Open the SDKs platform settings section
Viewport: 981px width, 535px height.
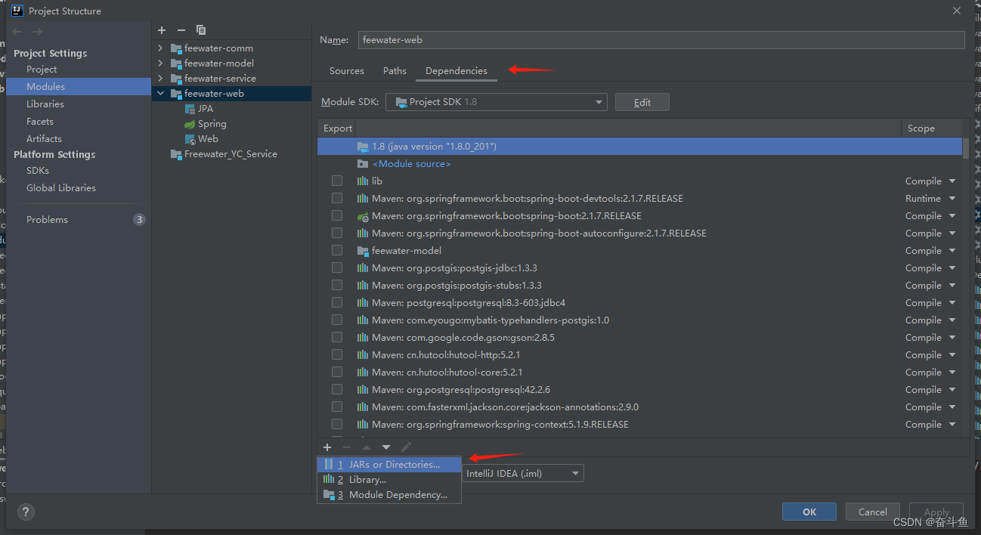pyautogui.click(x=38, y=171)
